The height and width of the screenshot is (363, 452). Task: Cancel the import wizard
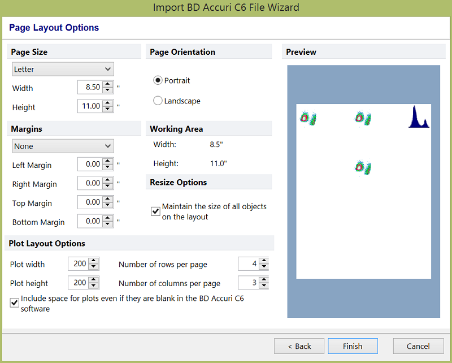[418, 346]
